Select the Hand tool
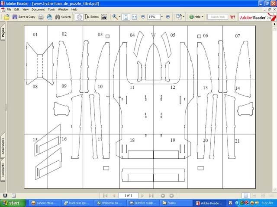This screenshot has width=277, height=207. (79, 17)
